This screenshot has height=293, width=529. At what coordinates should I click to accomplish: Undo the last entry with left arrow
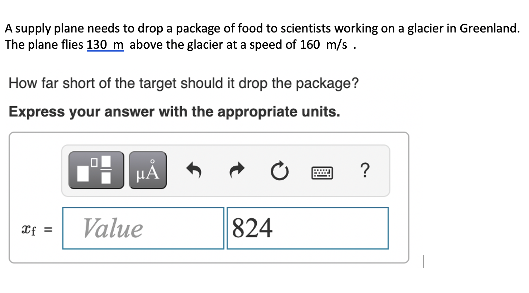194,170
